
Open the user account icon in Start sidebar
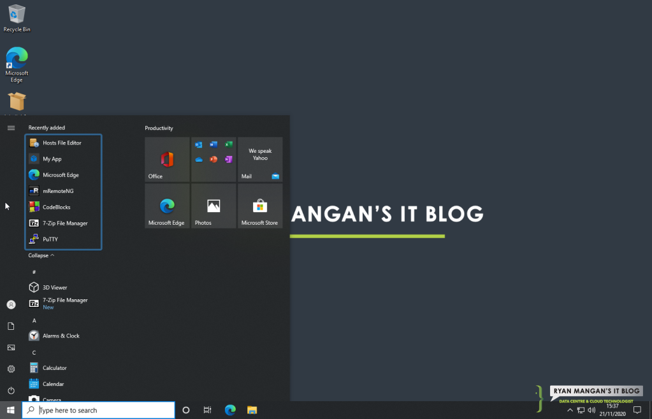tap(11, 305)
